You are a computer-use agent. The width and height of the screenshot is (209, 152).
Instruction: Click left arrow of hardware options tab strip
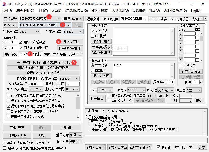click(x=77, y=54)
